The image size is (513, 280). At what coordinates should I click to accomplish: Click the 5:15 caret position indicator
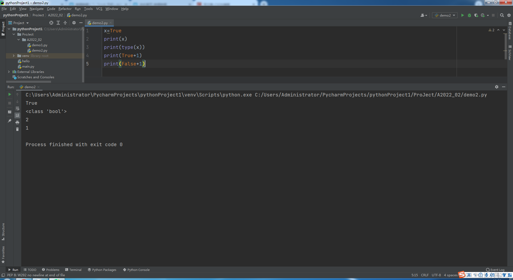pos(415,275)
